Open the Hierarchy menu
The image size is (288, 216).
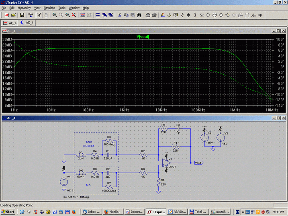(x=24, y=8)
